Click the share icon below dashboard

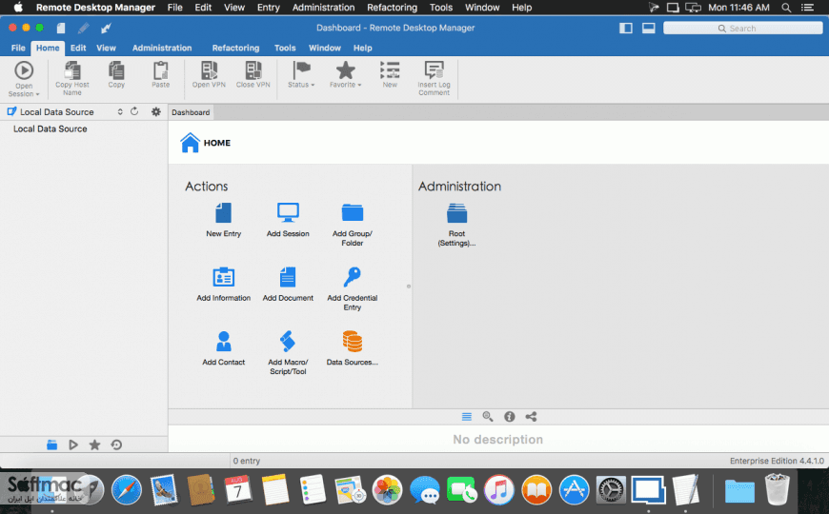pos(531,417)
